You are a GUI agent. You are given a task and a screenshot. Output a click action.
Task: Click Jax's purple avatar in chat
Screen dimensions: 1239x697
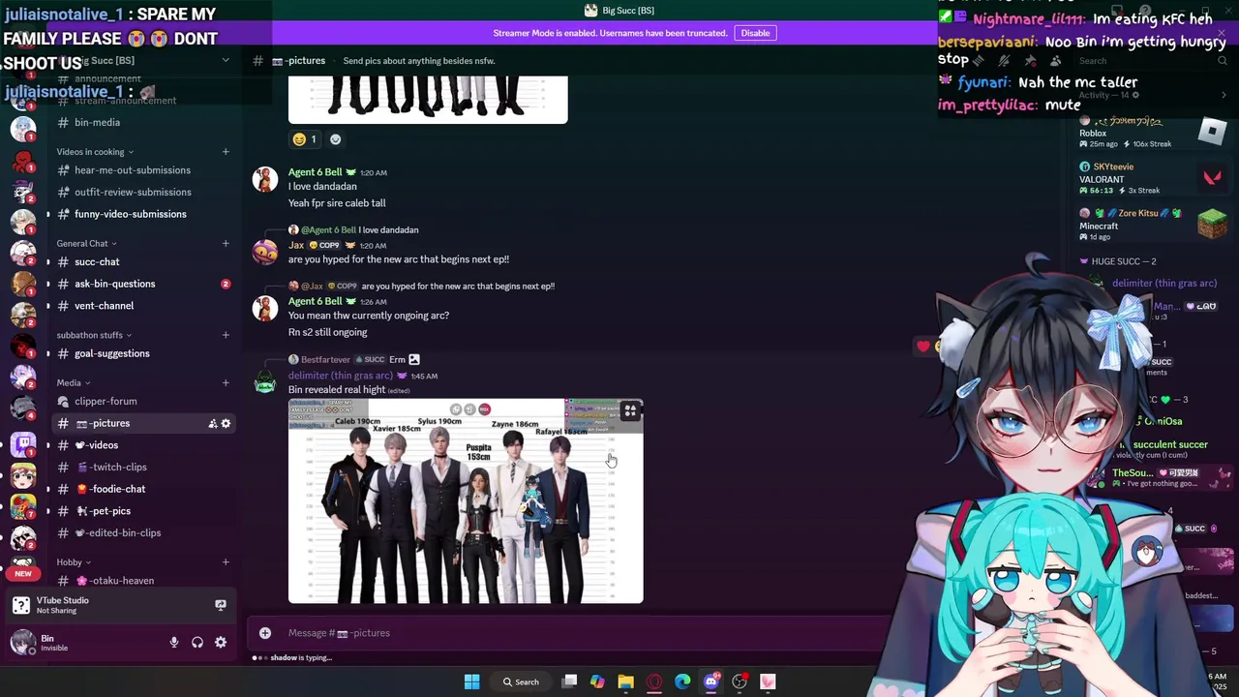(265, 252)
